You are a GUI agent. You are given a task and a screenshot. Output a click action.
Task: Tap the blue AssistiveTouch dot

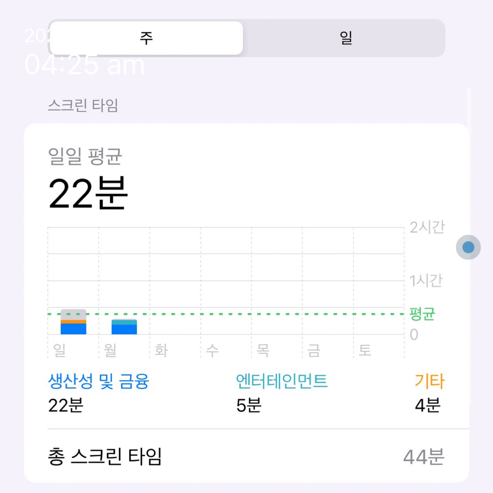coord(468,247)
